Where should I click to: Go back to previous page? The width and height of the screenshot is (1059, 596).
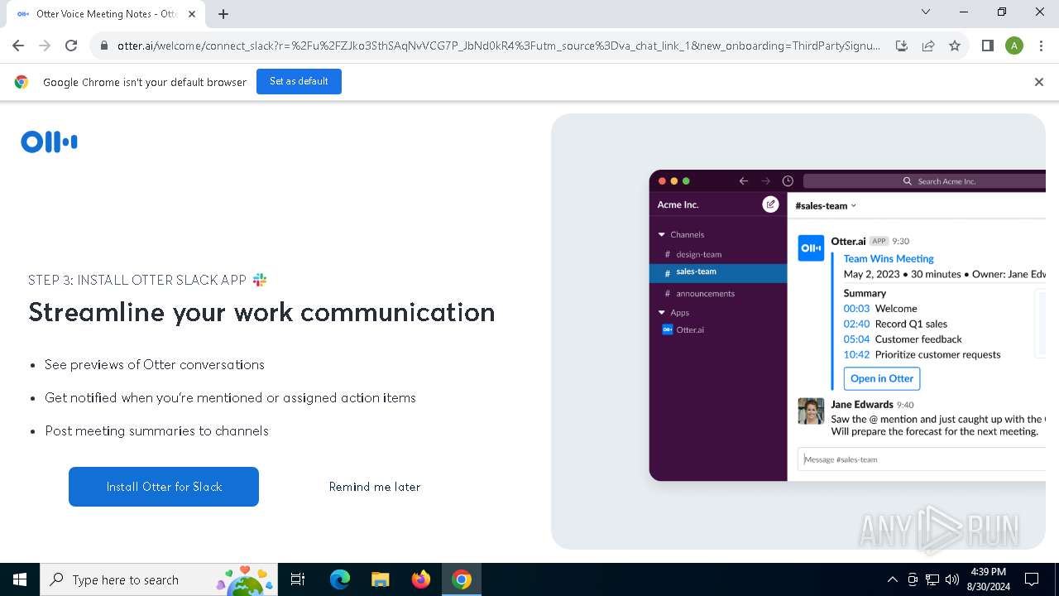[18, 46]
